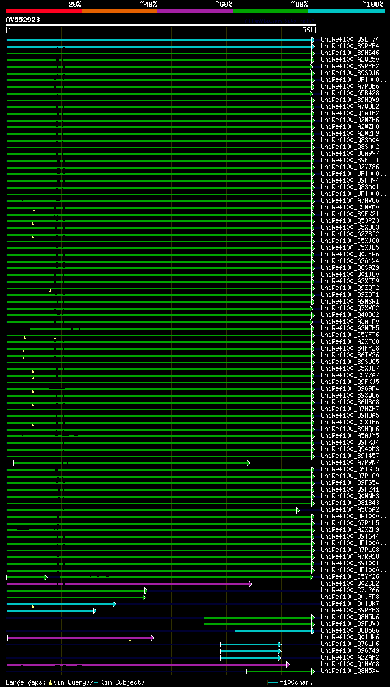This screenshot has height=687, width=390.
Task: Select hit UniRef100_Q40862
Action: pyautogui.click(x=350, y=315)
